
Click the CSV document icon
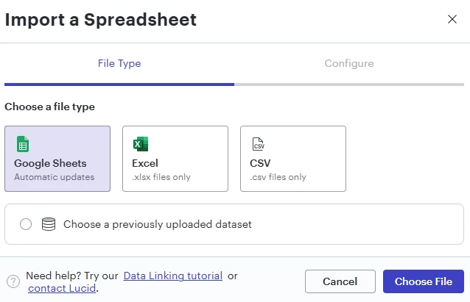point(258,144)
